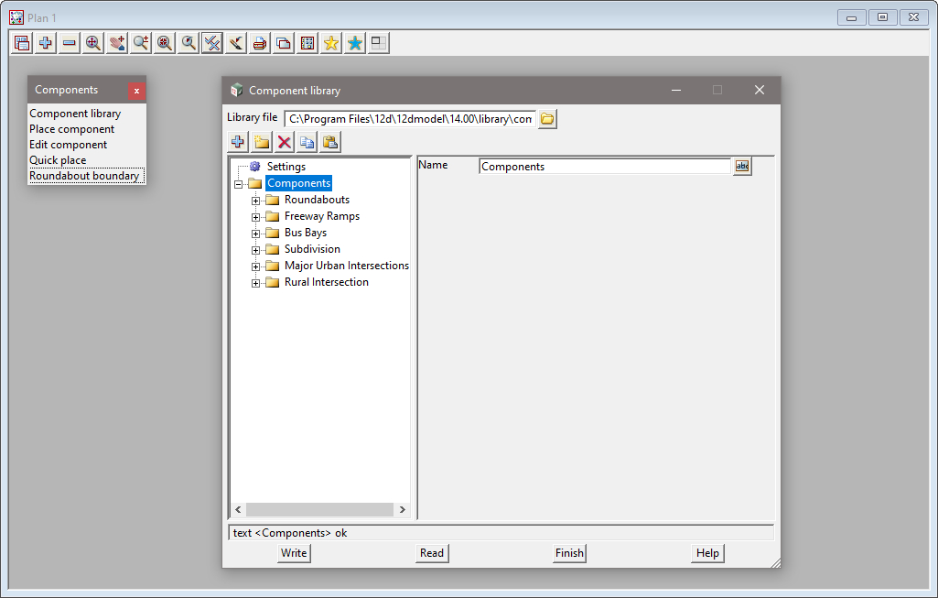Click the text options icon beside Name field

point(742,167)
